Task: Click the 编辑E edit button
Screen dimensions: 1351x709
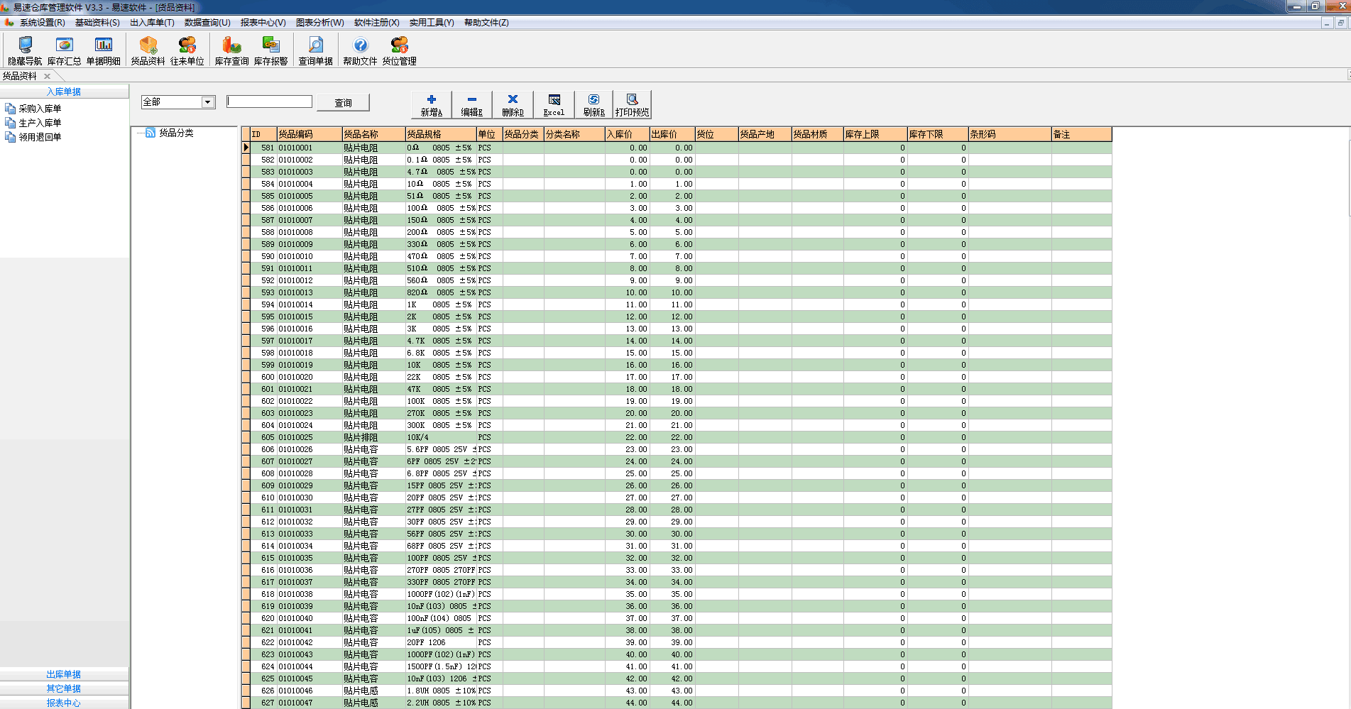Action: pyautogui.click(x=471, y=105)
